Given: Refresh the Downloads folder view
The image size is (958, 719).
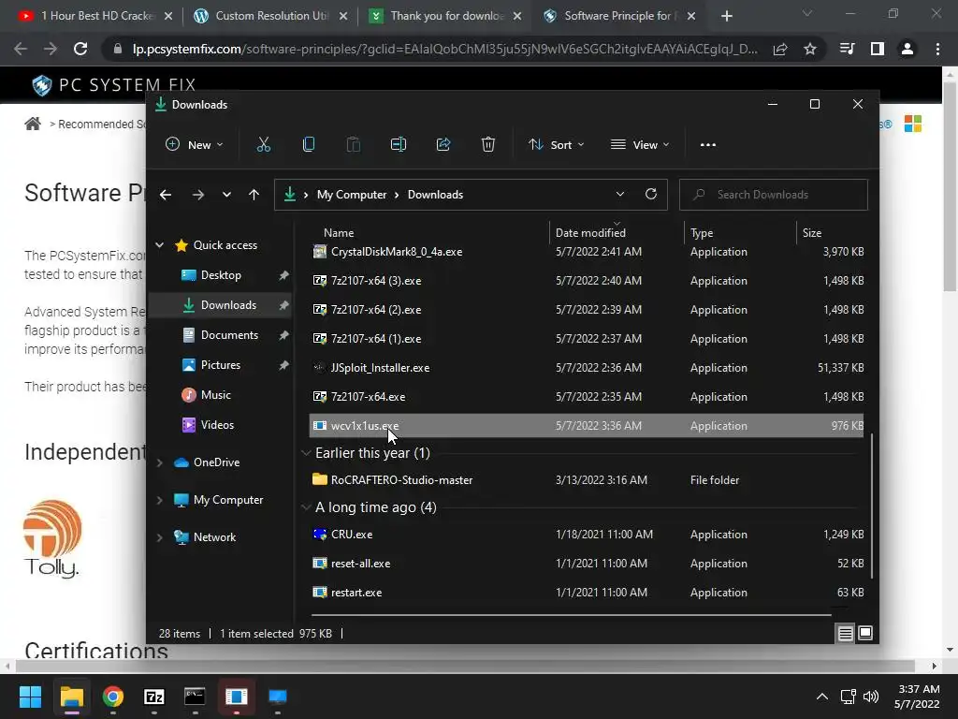Looking at the screenshot, I should tap(651, 195).
